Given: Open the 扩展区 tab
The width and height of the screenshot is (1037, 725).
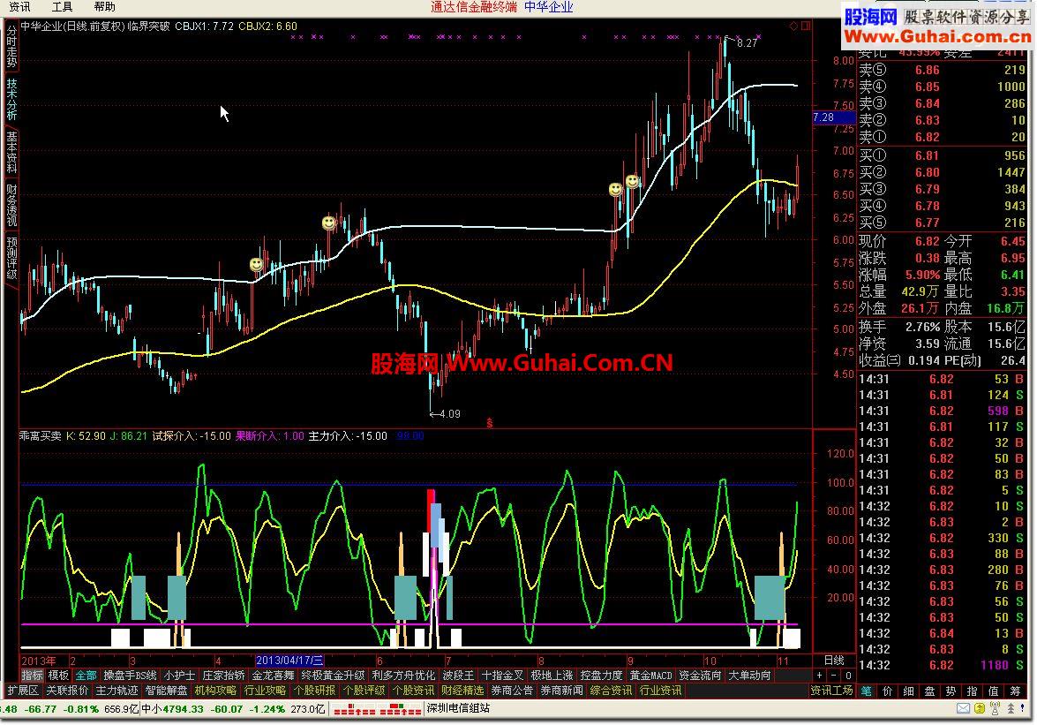Looking at the screenshot, I should pos(23,691).
